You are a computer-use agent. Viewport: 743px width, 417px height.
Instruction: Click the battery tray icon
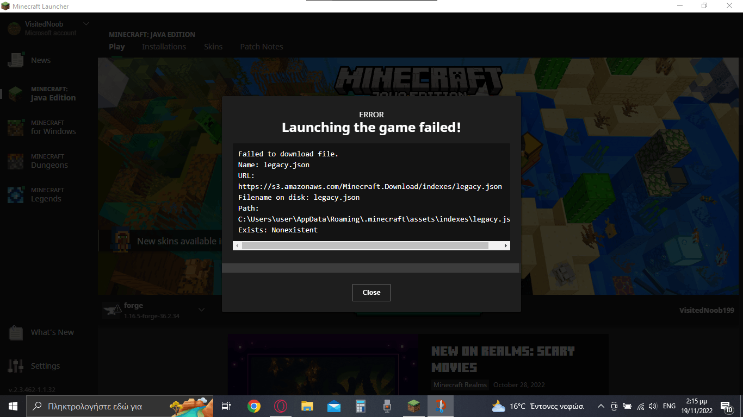tap(627, 406)
